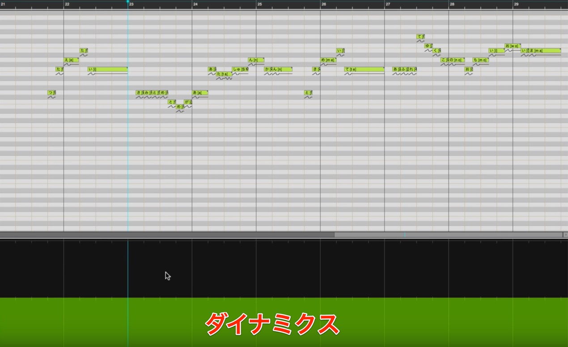This screenshot has width=568, height=347.
Task: Select the え [e] note
Action: click(x=71, y=60)
